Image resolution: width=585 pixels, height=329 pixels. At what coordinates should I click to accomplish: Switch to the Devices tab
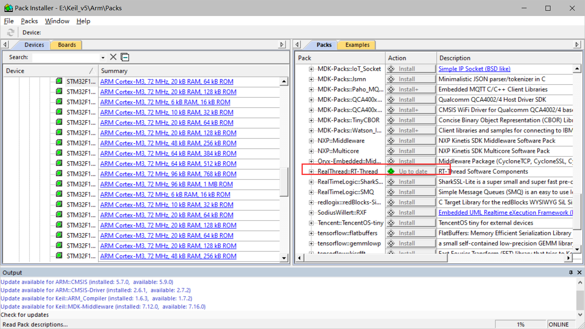(x=34, y=45)
